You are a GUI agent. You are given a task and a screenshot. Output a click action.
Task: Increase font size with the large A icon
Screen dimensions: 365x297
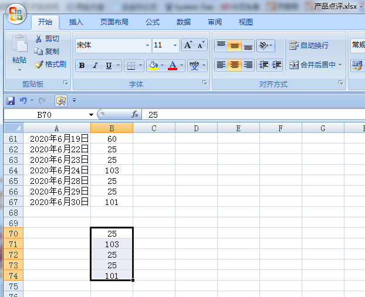point(188,45)
